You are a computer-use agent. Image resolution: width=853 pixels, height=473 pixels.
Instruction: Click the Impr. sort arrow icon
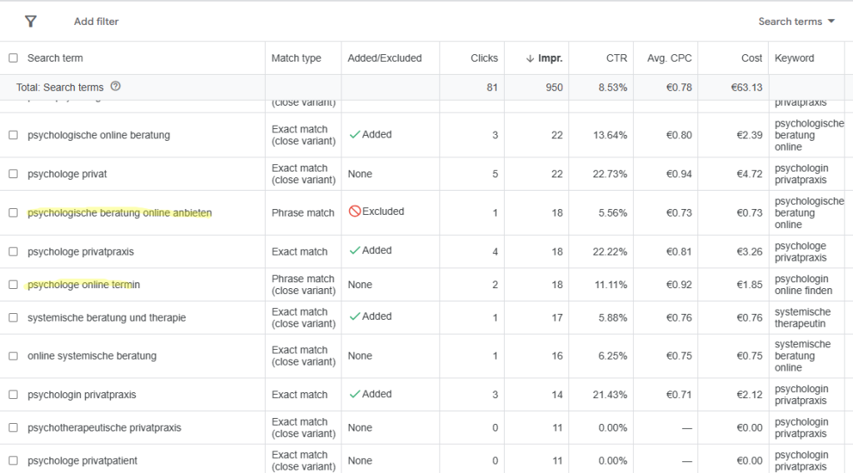tap(530, 58)
